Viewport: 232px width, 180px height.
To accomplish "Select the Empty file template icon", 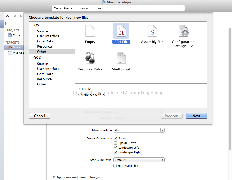I will pyautogui.click(x=90, y=31).
